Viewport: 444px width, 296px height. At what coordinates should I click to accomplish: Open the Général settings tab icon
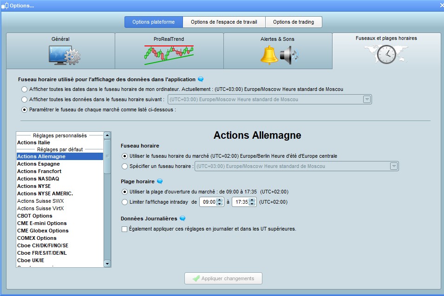tap(64, 55)
